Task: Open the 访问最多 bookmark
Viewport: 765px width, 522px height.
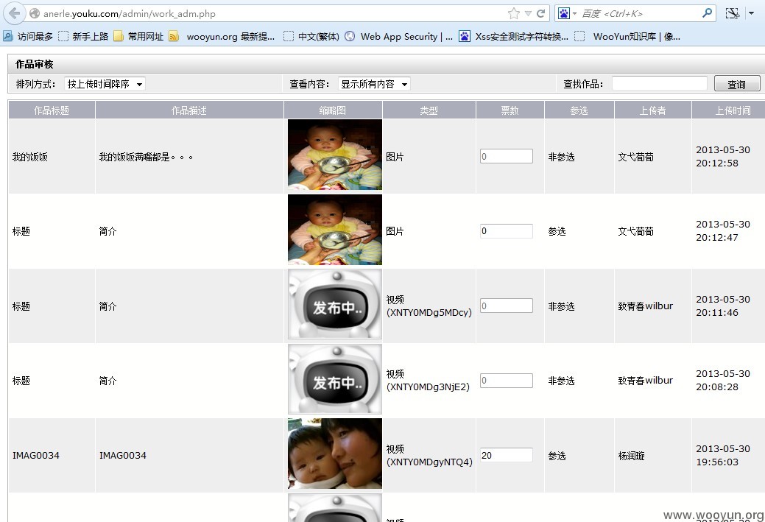Action: (x=28, y=37)
